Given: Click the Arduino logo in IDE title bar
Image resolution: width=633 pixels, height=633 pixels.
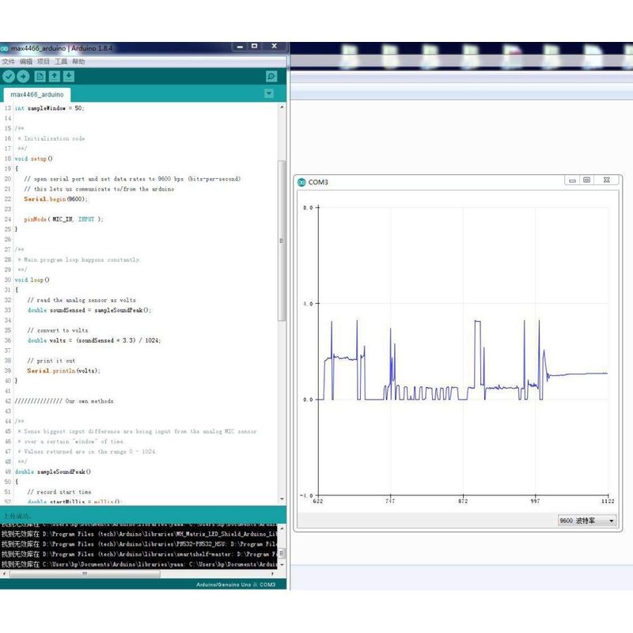Looking at the screenshot, I should [5, 48].
